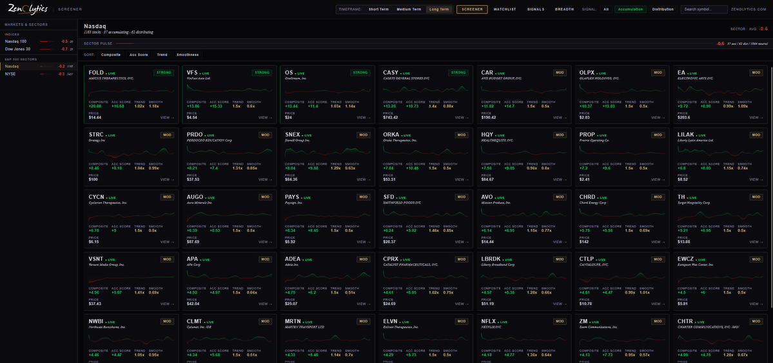
Task: Filter signal by All
Action: (606, 10)
